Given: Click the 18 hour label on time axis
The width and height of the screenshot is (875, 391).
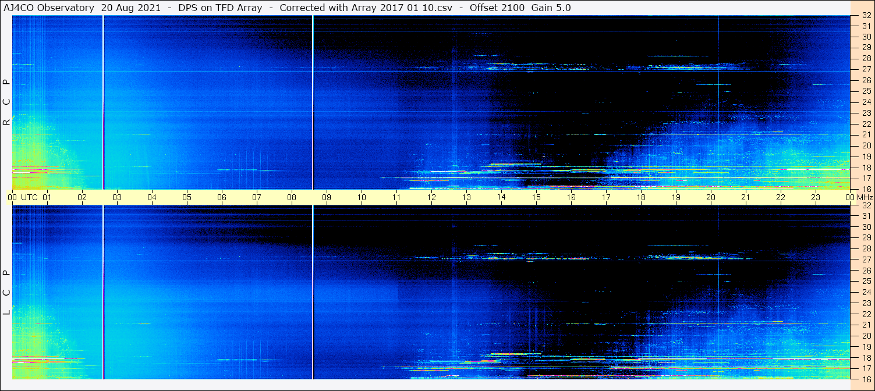Looking at the screenshot, I should click(641, 197).
